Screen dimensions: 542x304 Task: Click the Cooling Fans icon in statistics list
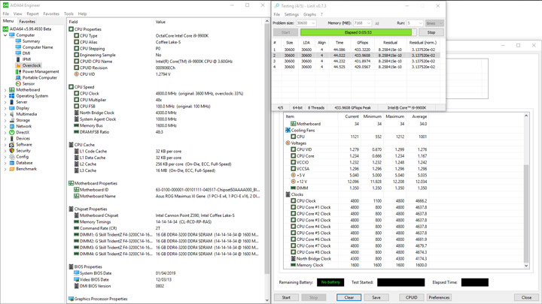(x=288, y=131)
